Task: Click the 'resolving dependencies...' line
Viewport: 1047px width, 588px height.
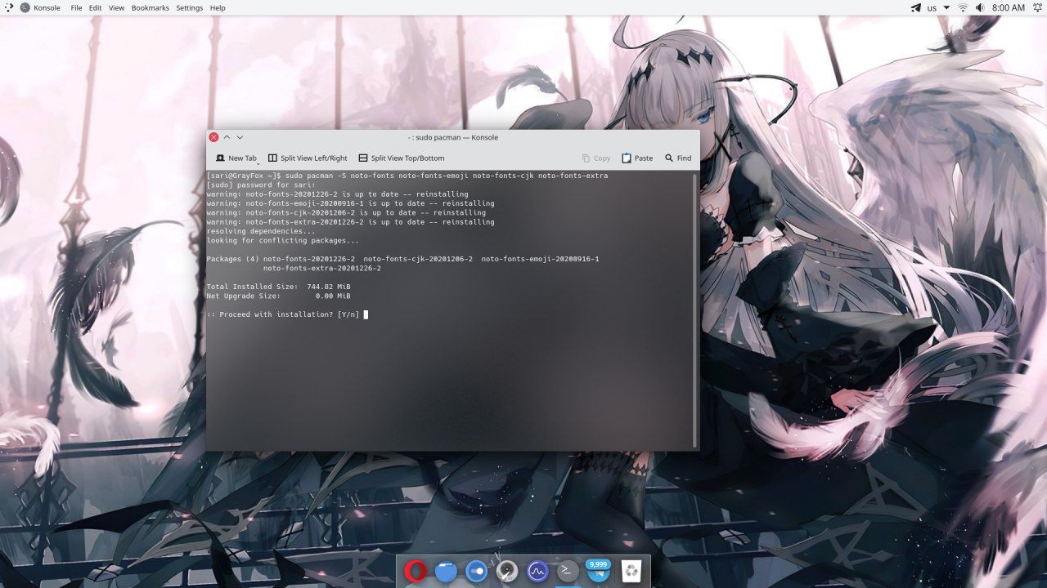Action: coord(261,231)
